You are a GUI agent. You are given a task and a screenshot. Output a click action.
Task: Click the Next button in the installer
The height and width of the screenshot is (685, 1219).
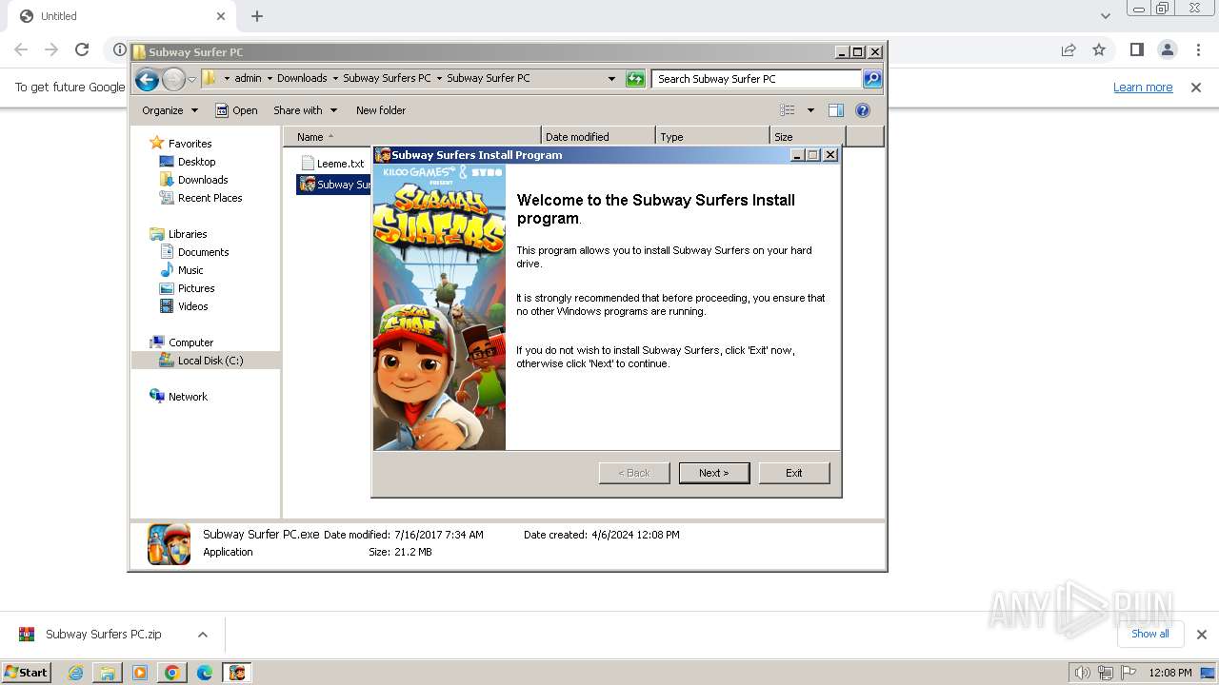[714, 473]
